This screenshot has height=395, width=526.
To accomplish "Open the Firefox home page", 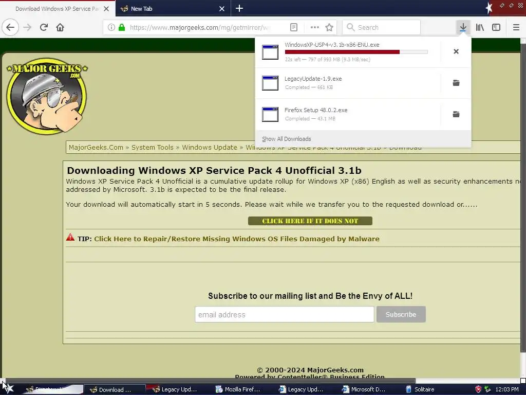I will click(x=60, y=27).
